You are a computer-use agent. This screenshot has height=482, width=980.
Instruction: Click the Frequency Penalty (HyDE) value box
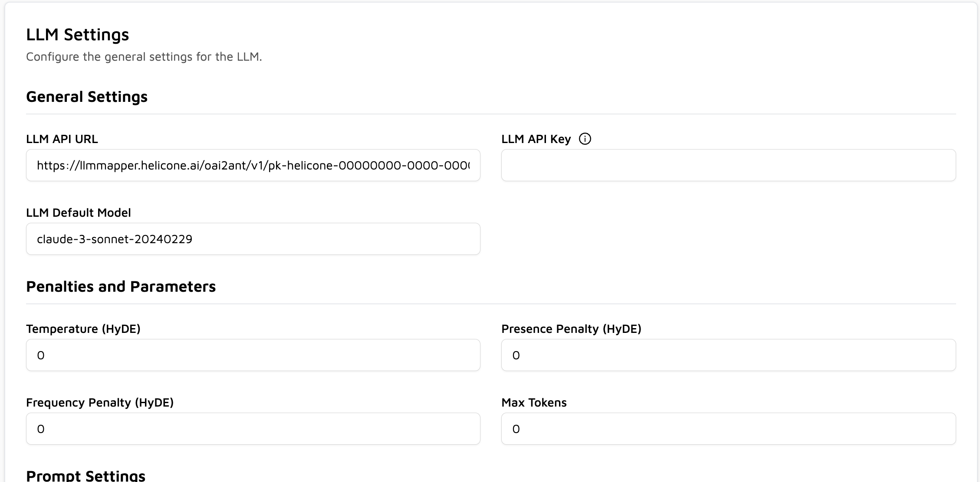pyautogui.click(x=253, y=428)
